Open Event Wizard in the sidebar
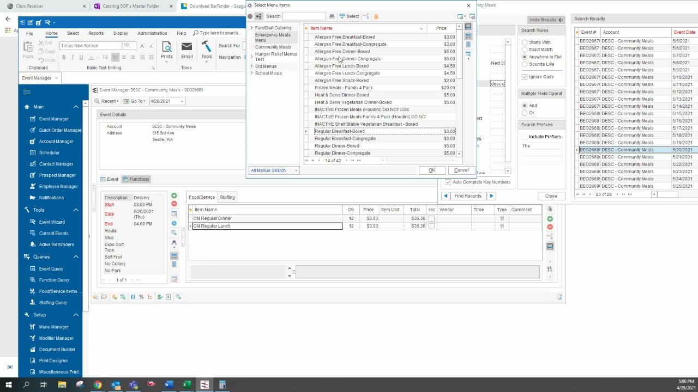This screenshot has width=698, height=392. 52,222
